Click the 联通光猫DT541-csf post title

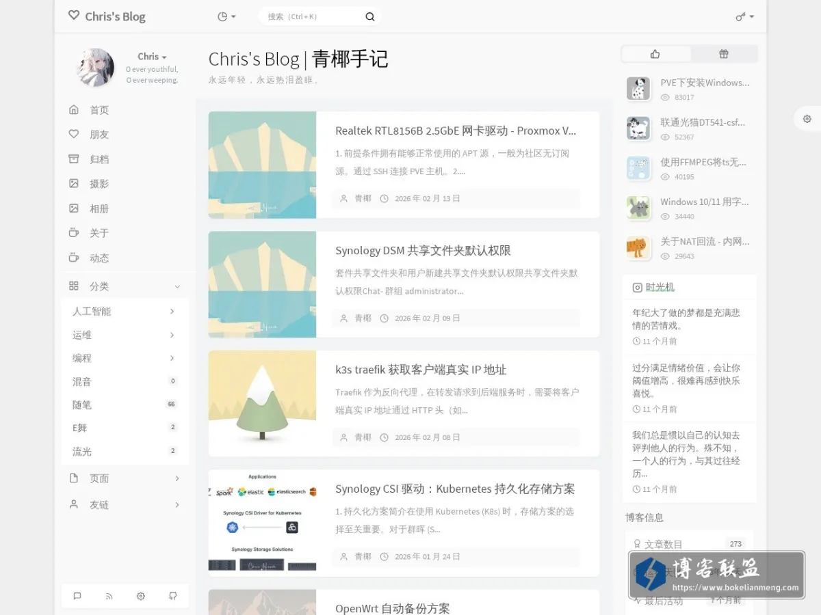[703, 122]
